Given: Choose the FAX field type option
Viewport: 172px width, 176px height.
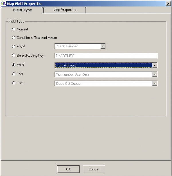Looking at the screenshot, I should point(13,74).
